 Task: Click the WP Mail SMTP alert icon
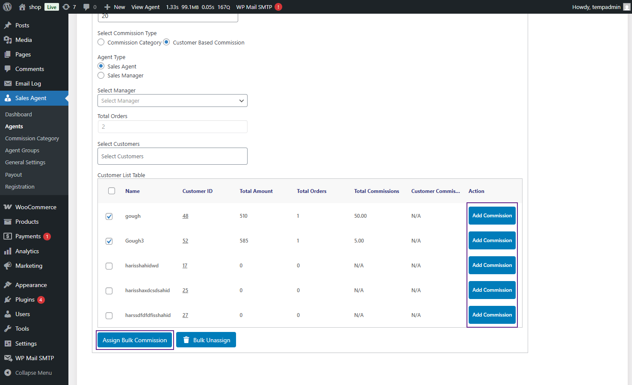(x=278, y=7)
